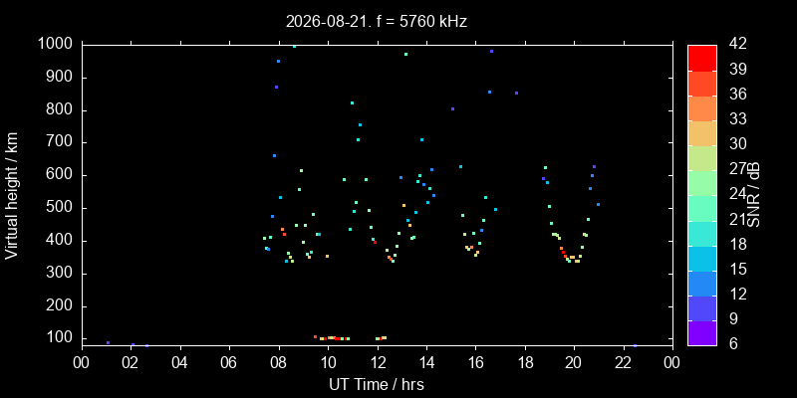Click the 12 tick label on time axis

[378, 362]
